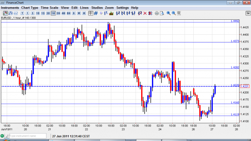Select the fourth line drawing tool icon
This screenshot has height=141, width=251.
[x=133, y=13]
